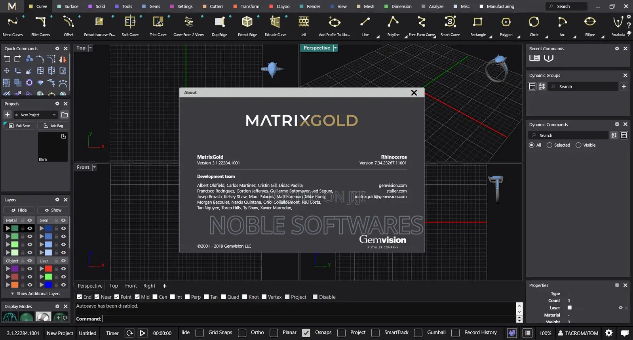This screenshot has height=340, width=633.
Task: Select the Dup Edge tool
Action: tap(219, 26)
